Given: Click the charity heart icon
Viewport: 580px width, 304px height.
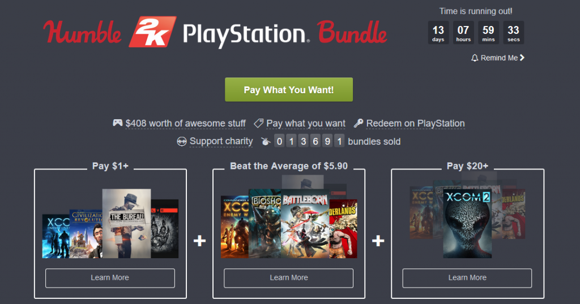Looking at the screenshot, I should point(182,141).
